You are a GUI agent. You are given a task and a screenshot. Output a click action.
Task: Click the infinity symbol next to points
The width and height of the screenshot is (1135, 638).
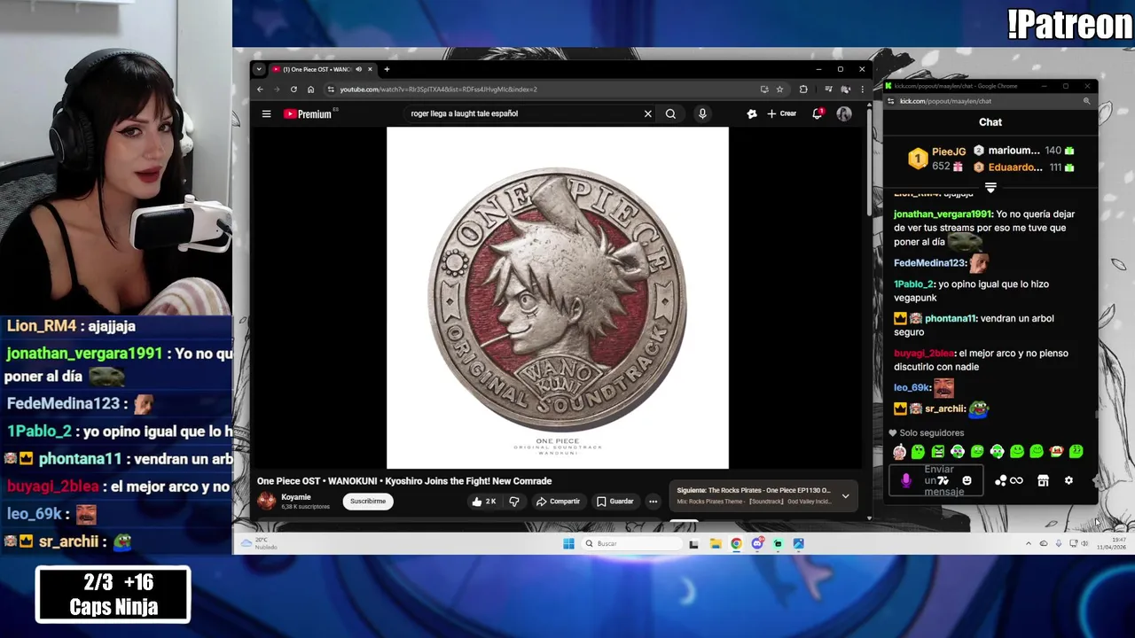pyautogui.click(x=1016, y=480)
